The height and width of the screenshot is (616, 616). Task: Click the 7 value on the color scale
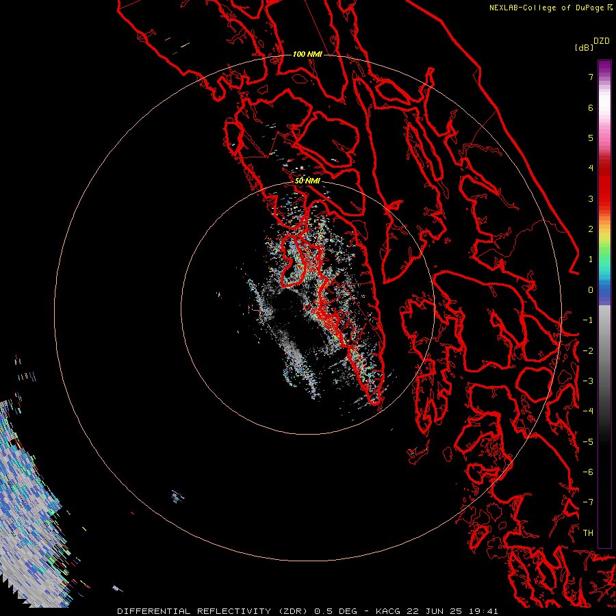point(591,77)
